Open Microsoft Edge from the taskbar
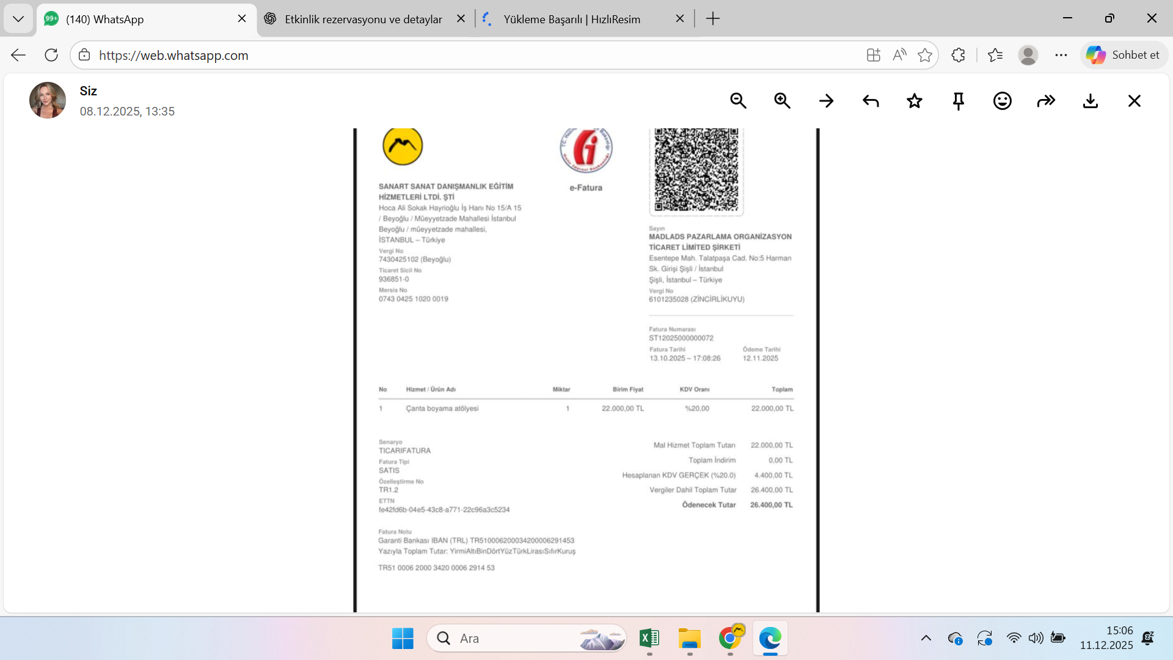 pos(770,639)
